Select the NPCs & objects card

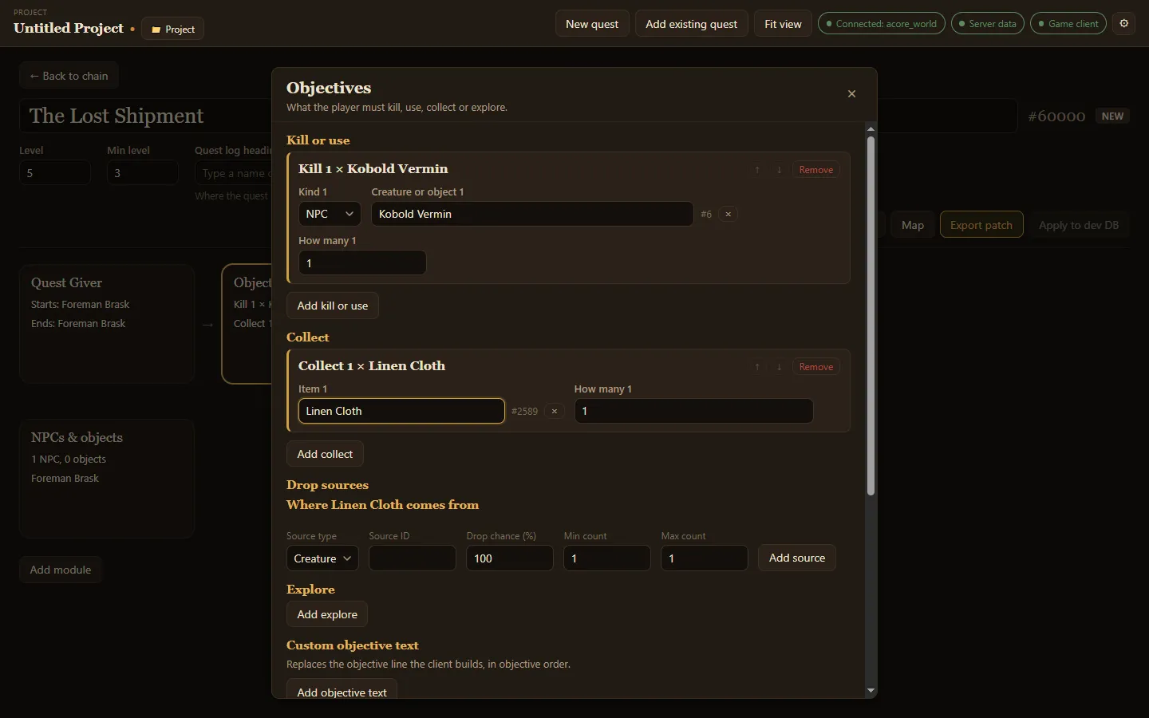coord(107,479)
